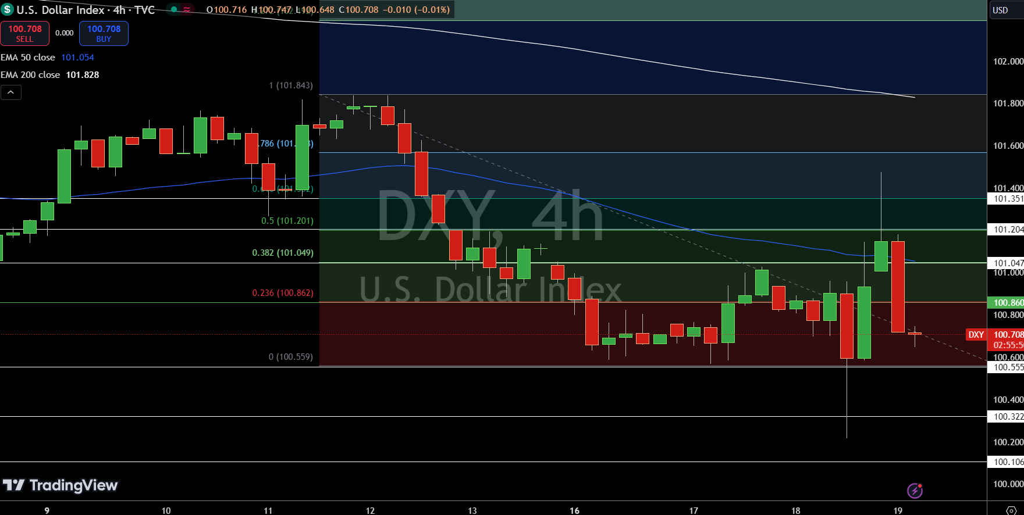Click date 10 on the time axis
This screenshot has width=1024, height=515.
(166, 510)
